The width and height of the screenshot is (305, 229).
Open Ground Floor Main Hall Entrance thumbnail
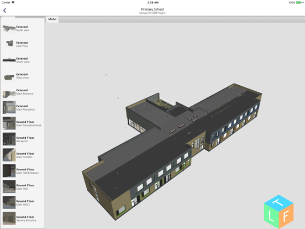pos(9,171)
